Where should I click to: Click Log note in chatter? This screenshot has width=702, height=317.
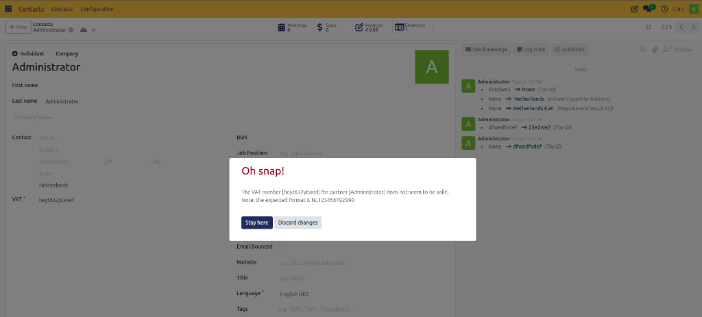pyautogui.click(x=531, y=49)
